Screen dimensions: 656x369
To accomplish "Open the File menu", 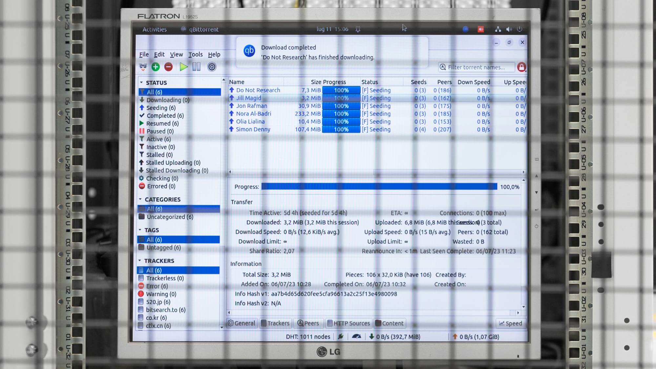I will 144,54.
